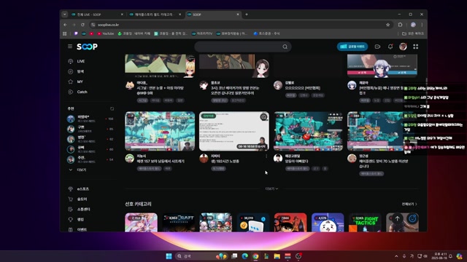Screen dimensions: 467x262
Task: Open the white text-screen stream thumbnail
Action: [234, 131]
